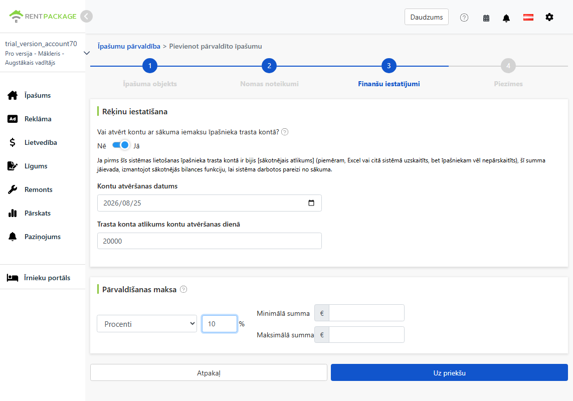Click help icon beside trust account question
Viewport: 573px width, 401px height.
tap(285, 132)
